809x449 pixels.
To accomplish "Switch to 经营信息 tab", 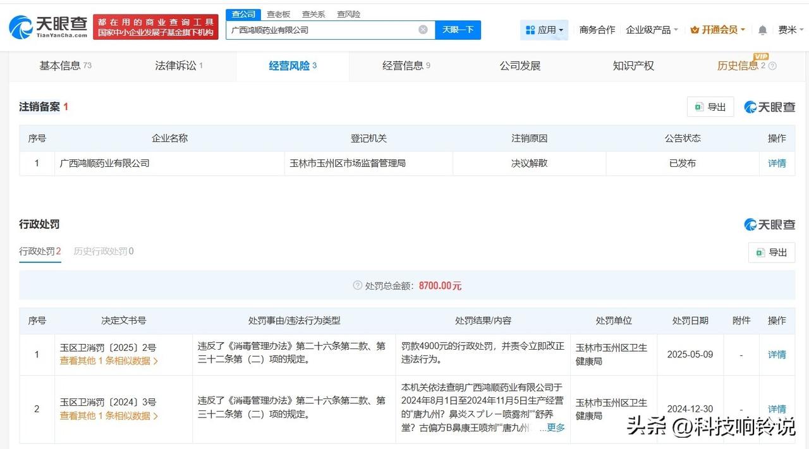I will pos(406,66).
